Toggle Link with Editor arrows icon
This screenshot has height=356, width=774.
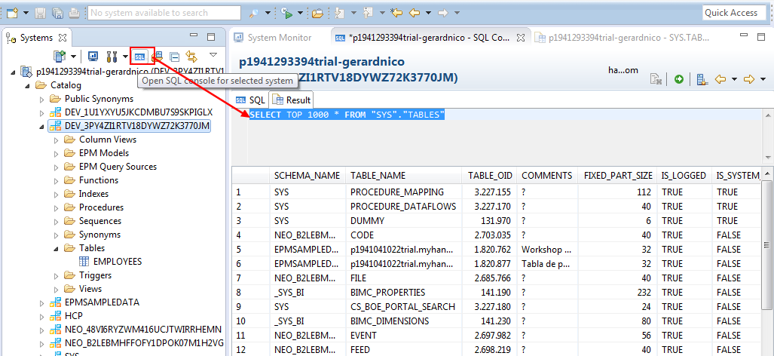click(x=191, y=57)
